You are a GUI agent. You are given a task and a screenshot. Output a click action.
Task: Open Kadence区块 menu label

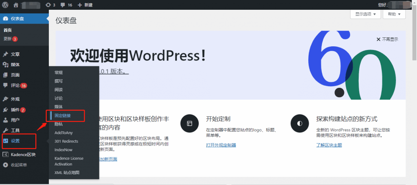[x=23, y=155]
